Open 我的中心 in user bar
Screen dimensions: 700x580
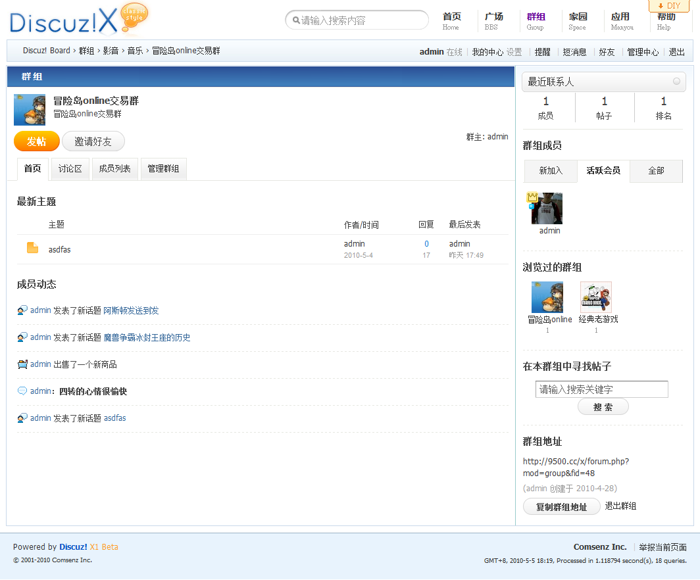tap(488, 52)
